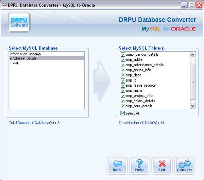The height and width of the screenshot is (180, 204).
Task: Click the table list scroll up arrow
Action: coord(192,55)
